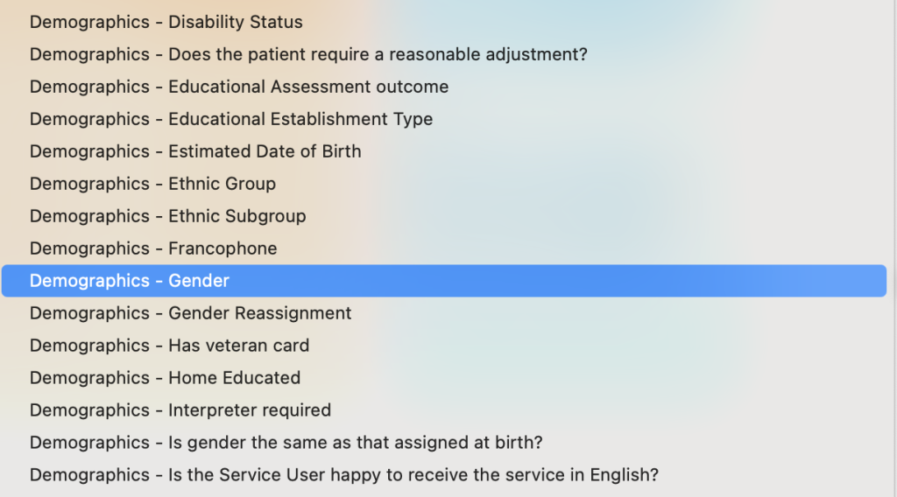Choose the reasonable adjustment requirement item

point(308,54)
